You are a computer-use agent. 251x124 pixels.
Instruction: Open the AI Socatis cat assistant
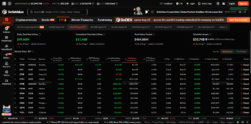point(6,110)
